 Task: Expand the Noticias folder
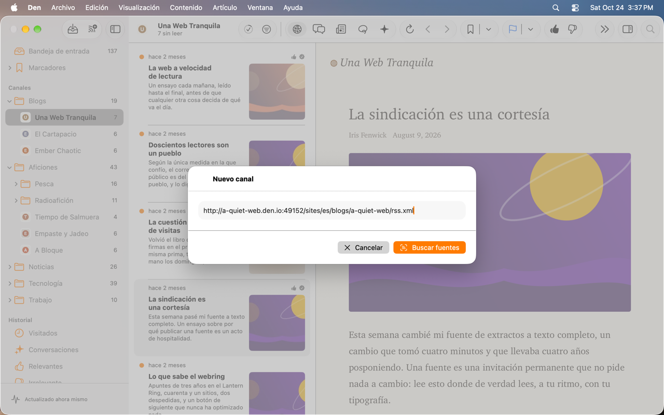pyautogui.click(x=10, y=267)
